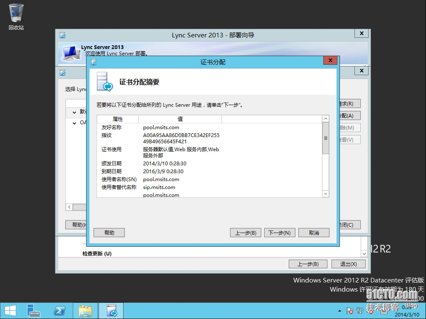426x319 pixels.
Task: Click 关闭(C) in the certificate wizard
Action: 350,225
